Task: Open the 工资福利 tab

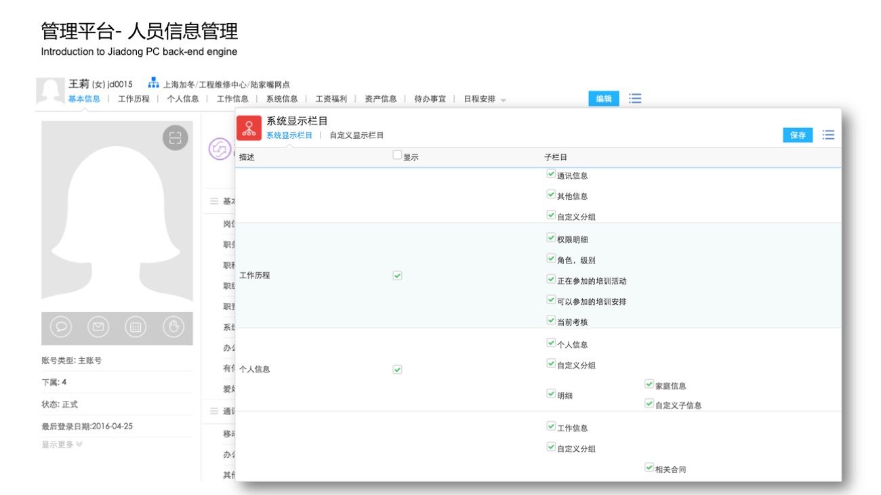Action: tap(331, 99)
